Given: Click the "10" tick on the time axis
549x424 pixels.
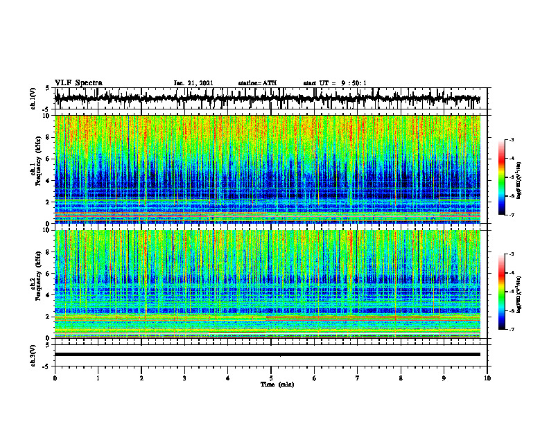Looking at the screenshot, I should point(487,378).
